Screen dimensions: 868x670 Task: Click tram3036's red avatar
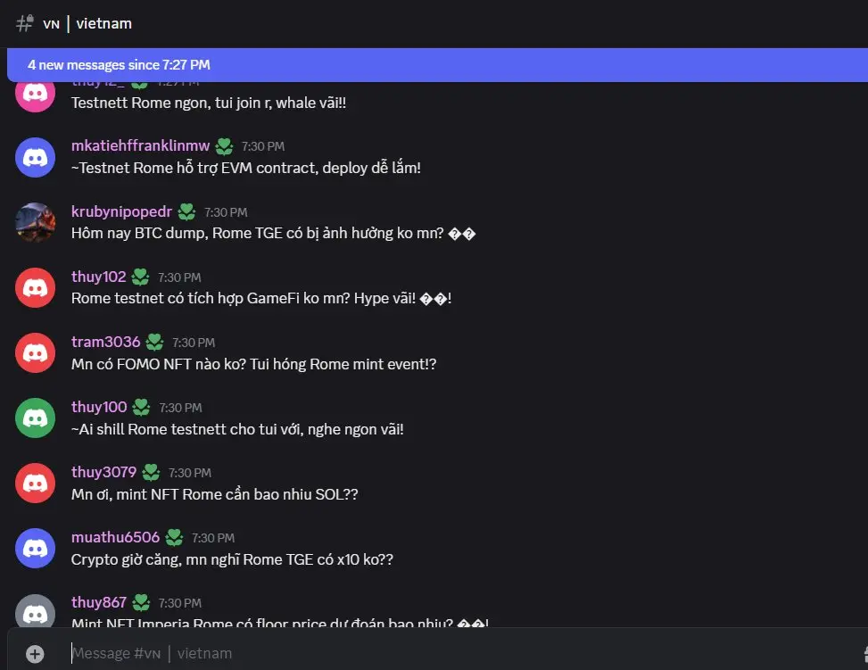tap(36, 353)
